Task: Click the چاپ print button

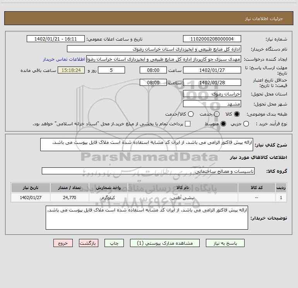Action: pyautogui.click(x=114, y=243)
